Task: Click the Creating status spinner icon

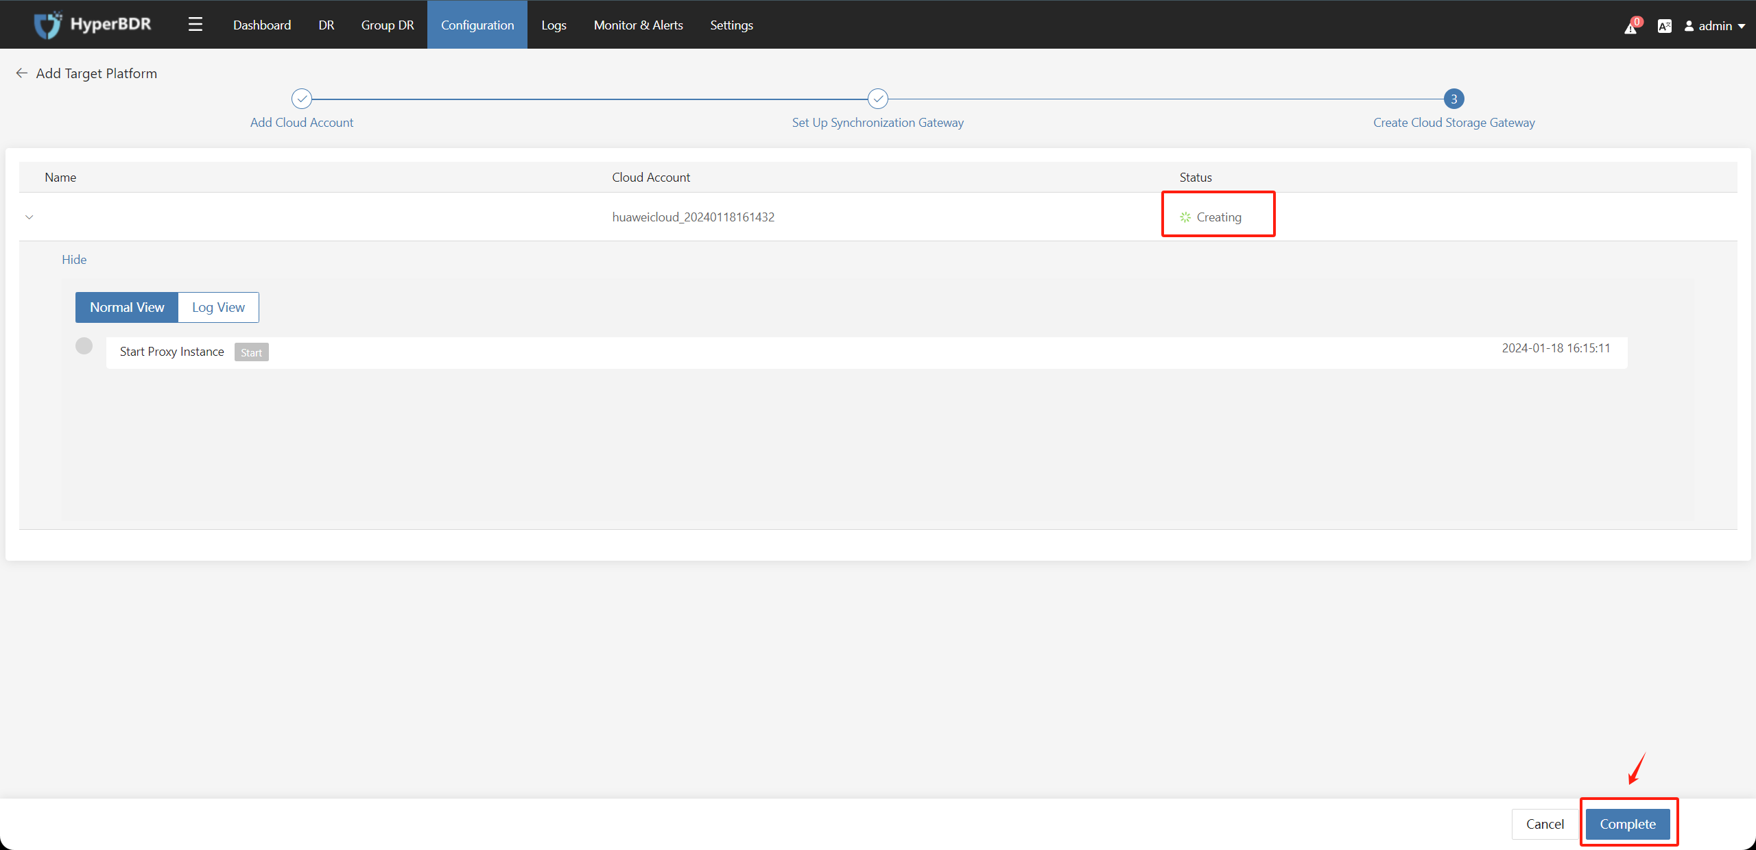Action: point(1185,217)
